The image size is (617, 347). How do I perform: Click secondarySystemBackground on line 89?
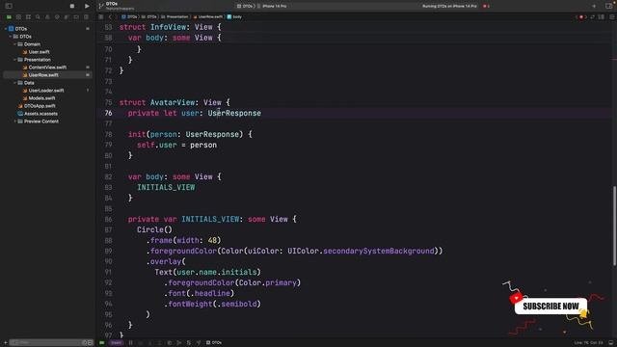point(379,251)
